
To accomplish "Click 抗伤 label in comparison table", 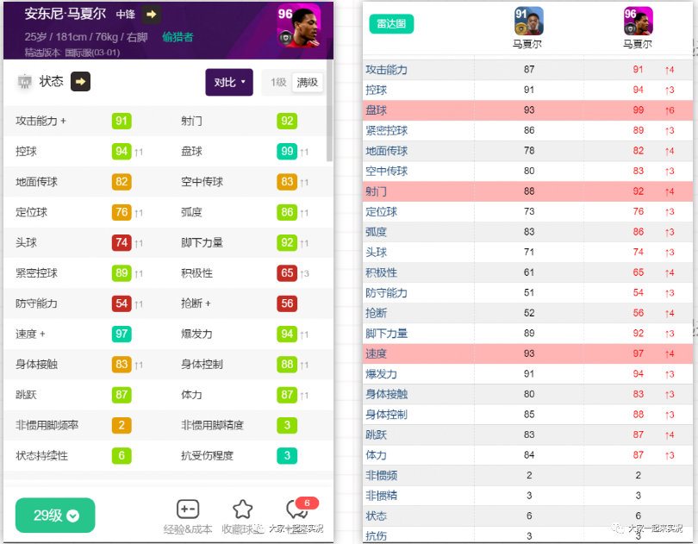I will point(377,536).
